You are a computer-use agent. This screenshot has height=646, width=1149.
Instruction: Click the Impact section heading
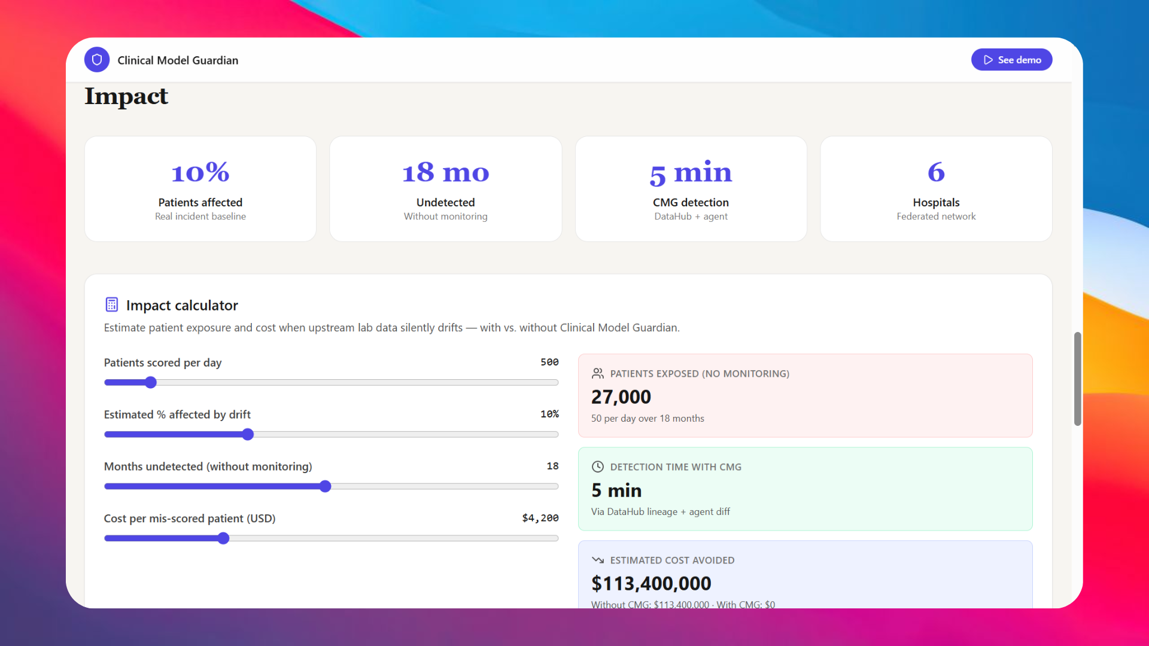[x=126, y=96]
